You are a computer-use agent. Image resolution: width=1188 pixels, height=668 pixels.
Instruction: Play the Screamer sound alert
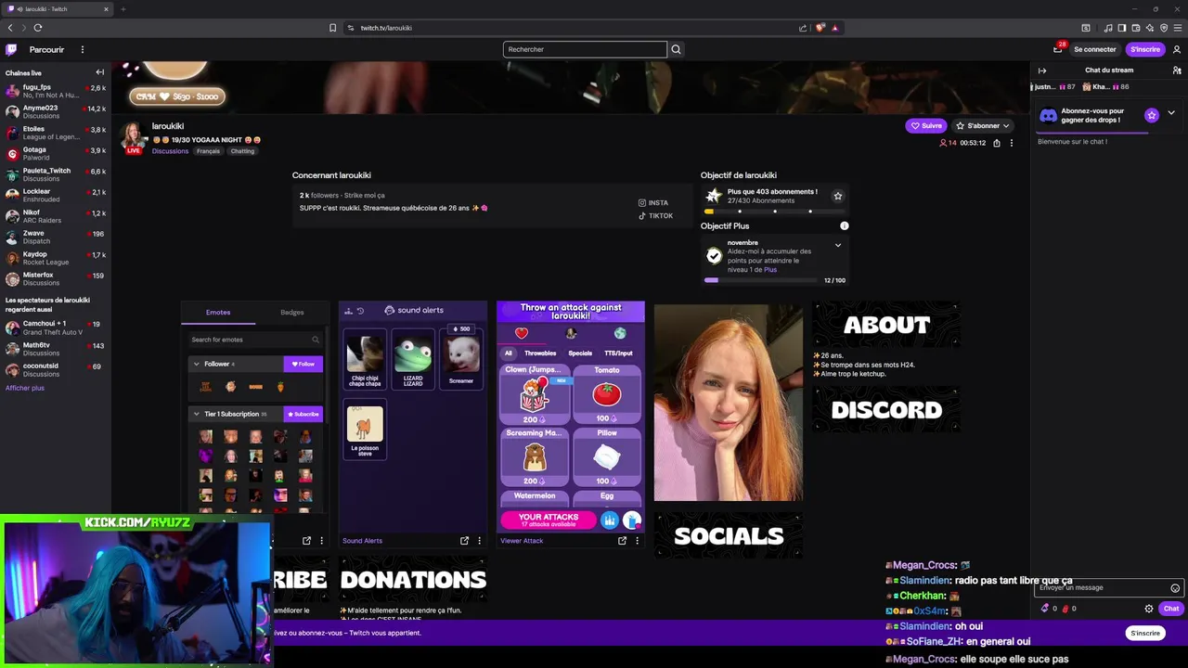click(x=461, y=358)
